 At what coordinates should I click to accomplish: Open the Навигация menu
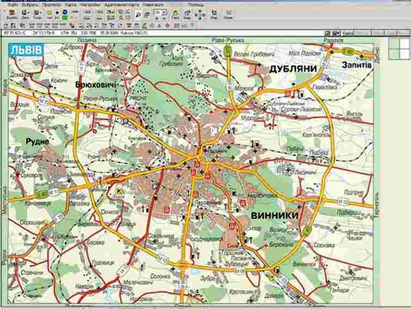153,4
